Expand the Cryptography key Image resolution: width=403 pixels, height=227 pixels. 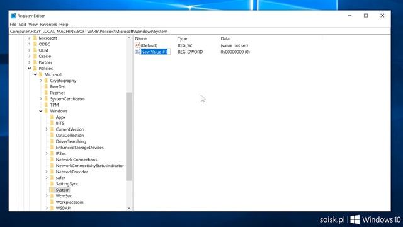[x=41, y=81]
